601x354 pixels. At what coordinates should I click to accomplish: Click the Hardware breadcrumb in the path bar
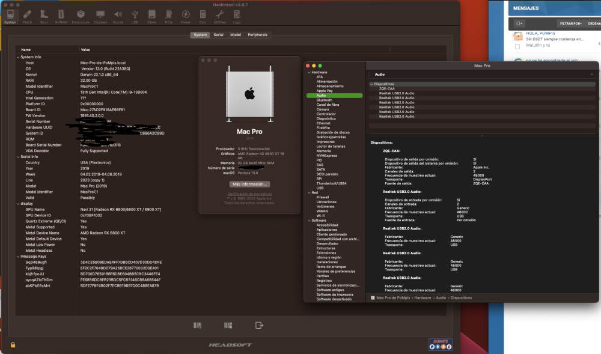tap(423, 298)
